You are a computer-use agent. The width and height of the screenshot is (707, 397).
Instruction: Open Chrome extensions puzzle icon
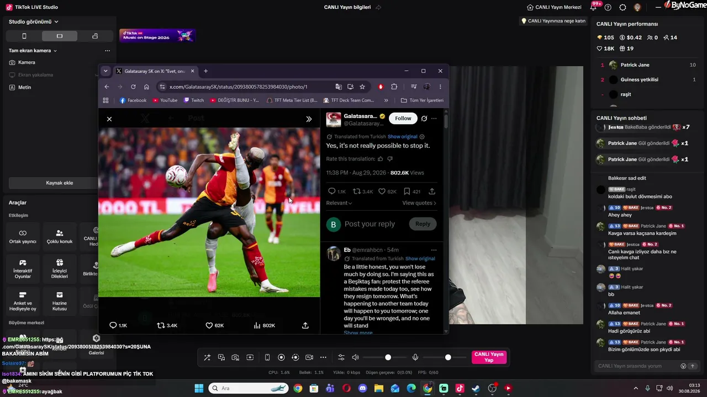coord(394,87)
